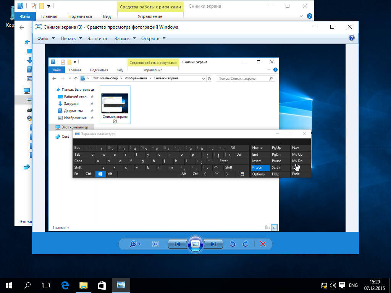Click the displayed screenshot image in viewer
The height and width of the screenshot is (293, 391).
coord(195,138)
